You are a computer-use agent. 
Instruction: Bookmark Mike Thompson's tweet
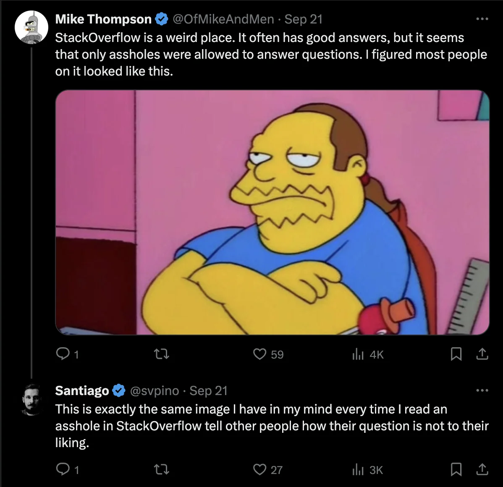pyautogui.click(x=456, y=354)
